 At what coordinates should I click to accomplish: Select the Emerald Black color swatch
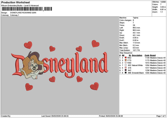tap(126, 73)
